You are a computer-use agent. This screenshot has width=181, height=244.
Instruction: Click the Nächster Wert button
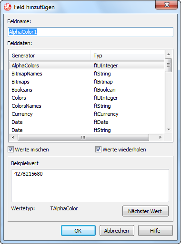click(x=145, y=211)
